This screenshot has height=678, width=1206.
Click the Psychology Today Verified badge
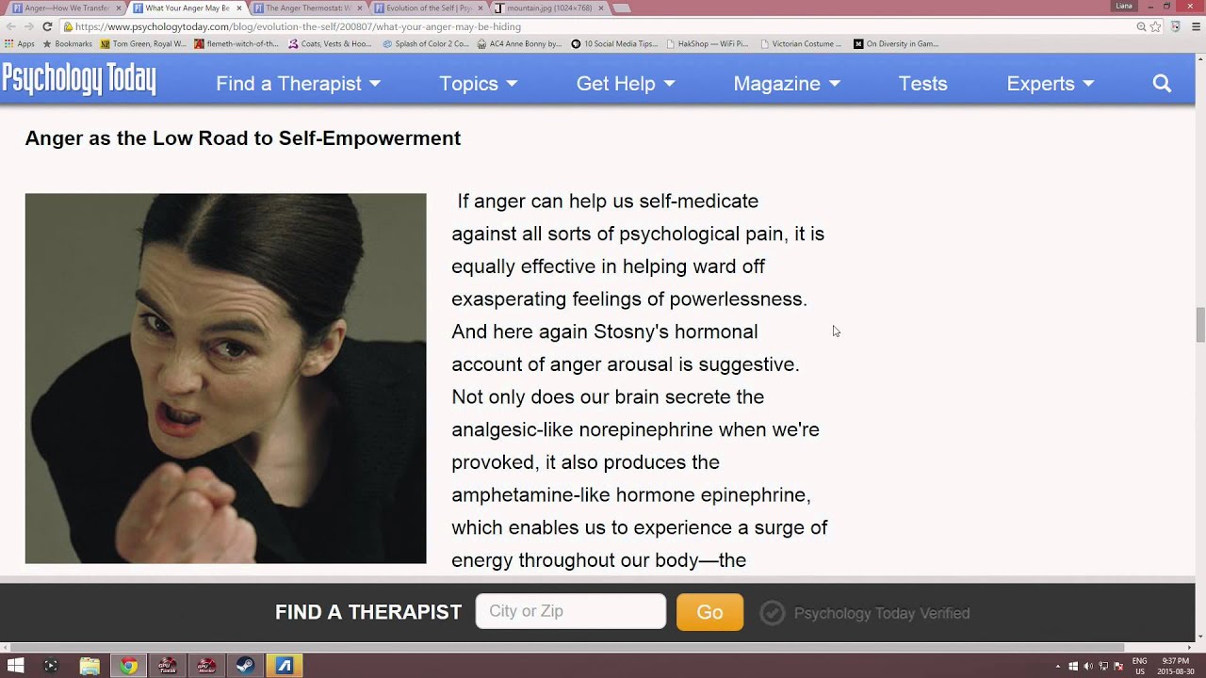tap(865, 613)
